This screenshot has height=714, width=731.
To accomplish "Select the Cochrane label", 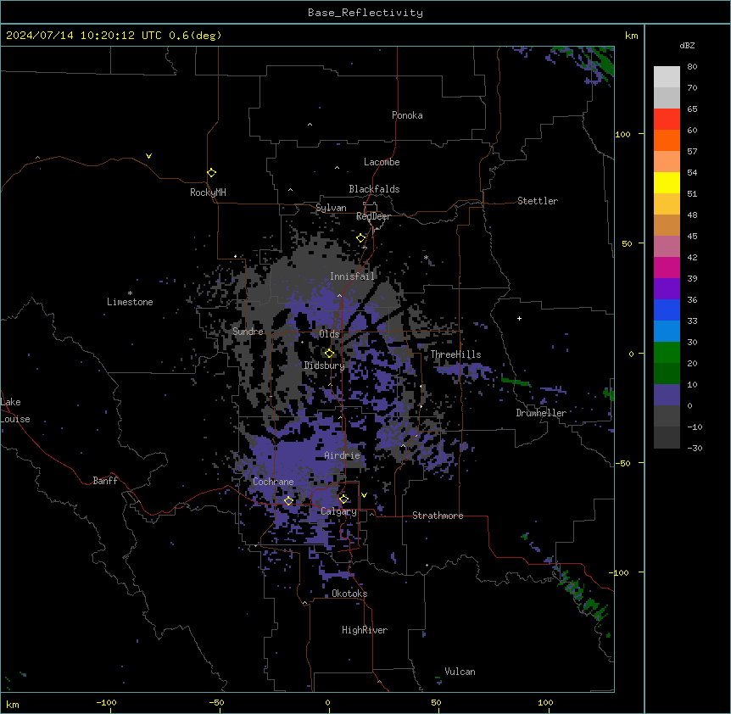I will pos(273,482).
